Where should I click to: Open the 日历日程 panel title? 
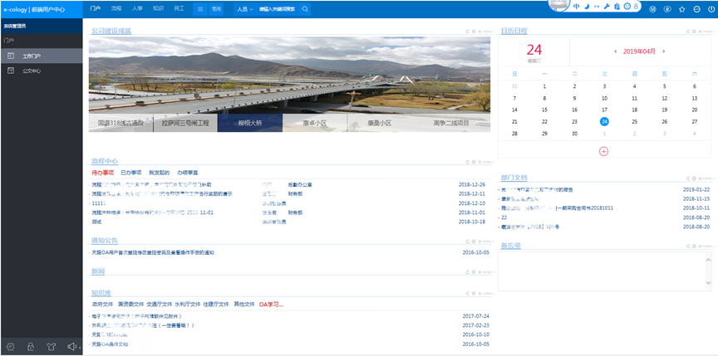[x=514, y=31]
